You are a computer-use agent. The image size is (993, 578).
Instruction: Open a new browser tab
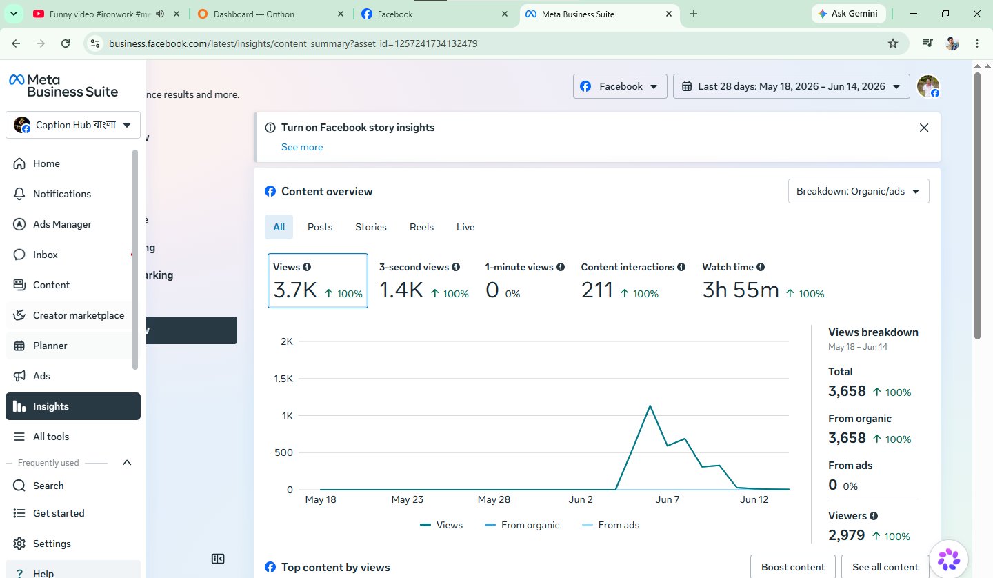point(694,14)
